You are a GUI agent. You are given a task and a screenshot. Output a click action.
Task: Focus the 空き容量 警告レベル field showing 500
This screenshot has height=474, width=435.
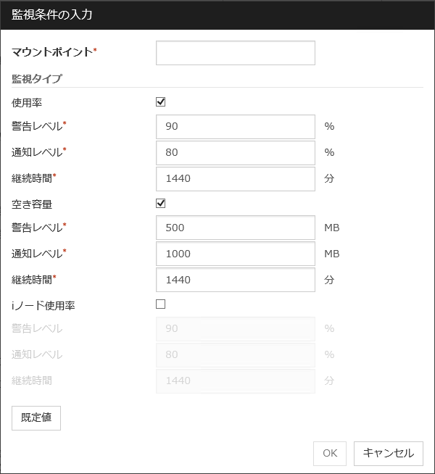tap(235, 228)
